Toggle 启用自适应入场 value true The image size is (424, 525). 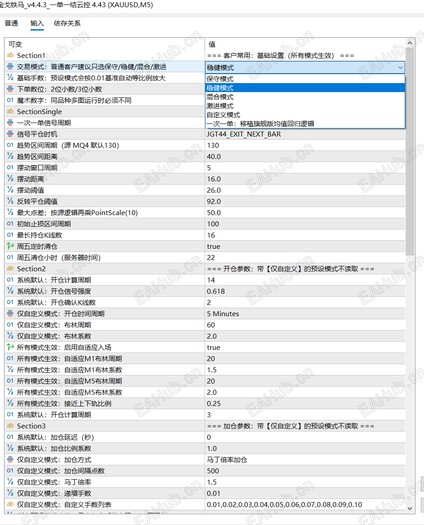(x=305, y=347)
